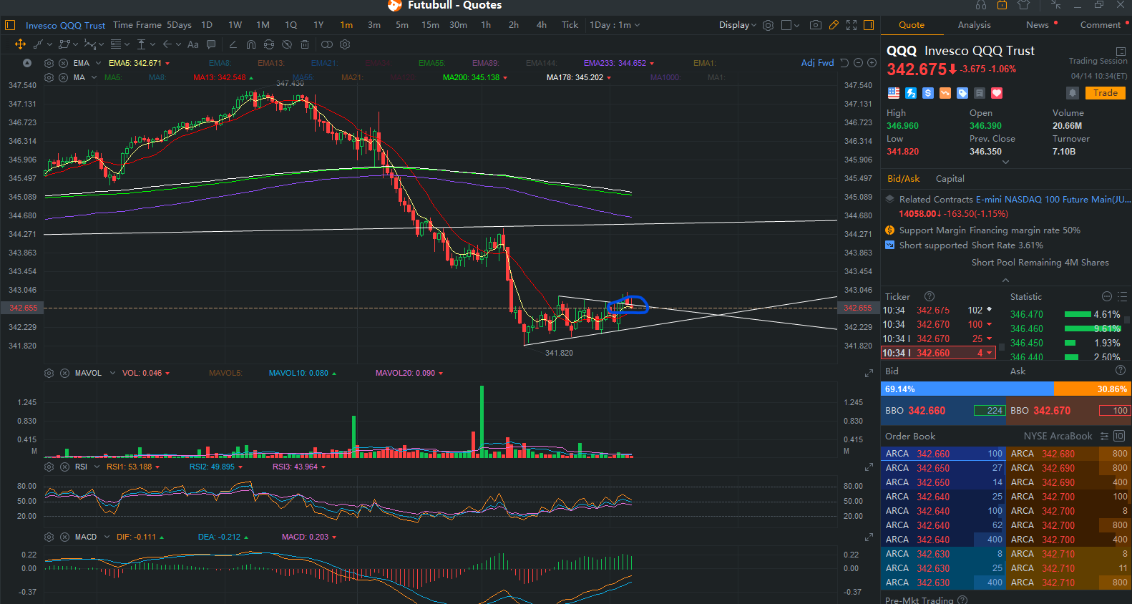Select the wave polyline drawing tool
1132x604 pixels.
[x=90, y=44]
